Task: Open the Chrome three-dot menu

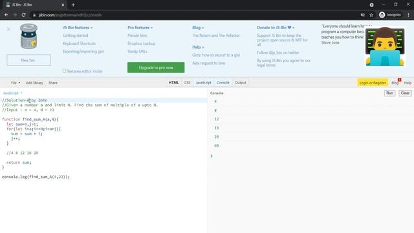Action: point(408,15)
